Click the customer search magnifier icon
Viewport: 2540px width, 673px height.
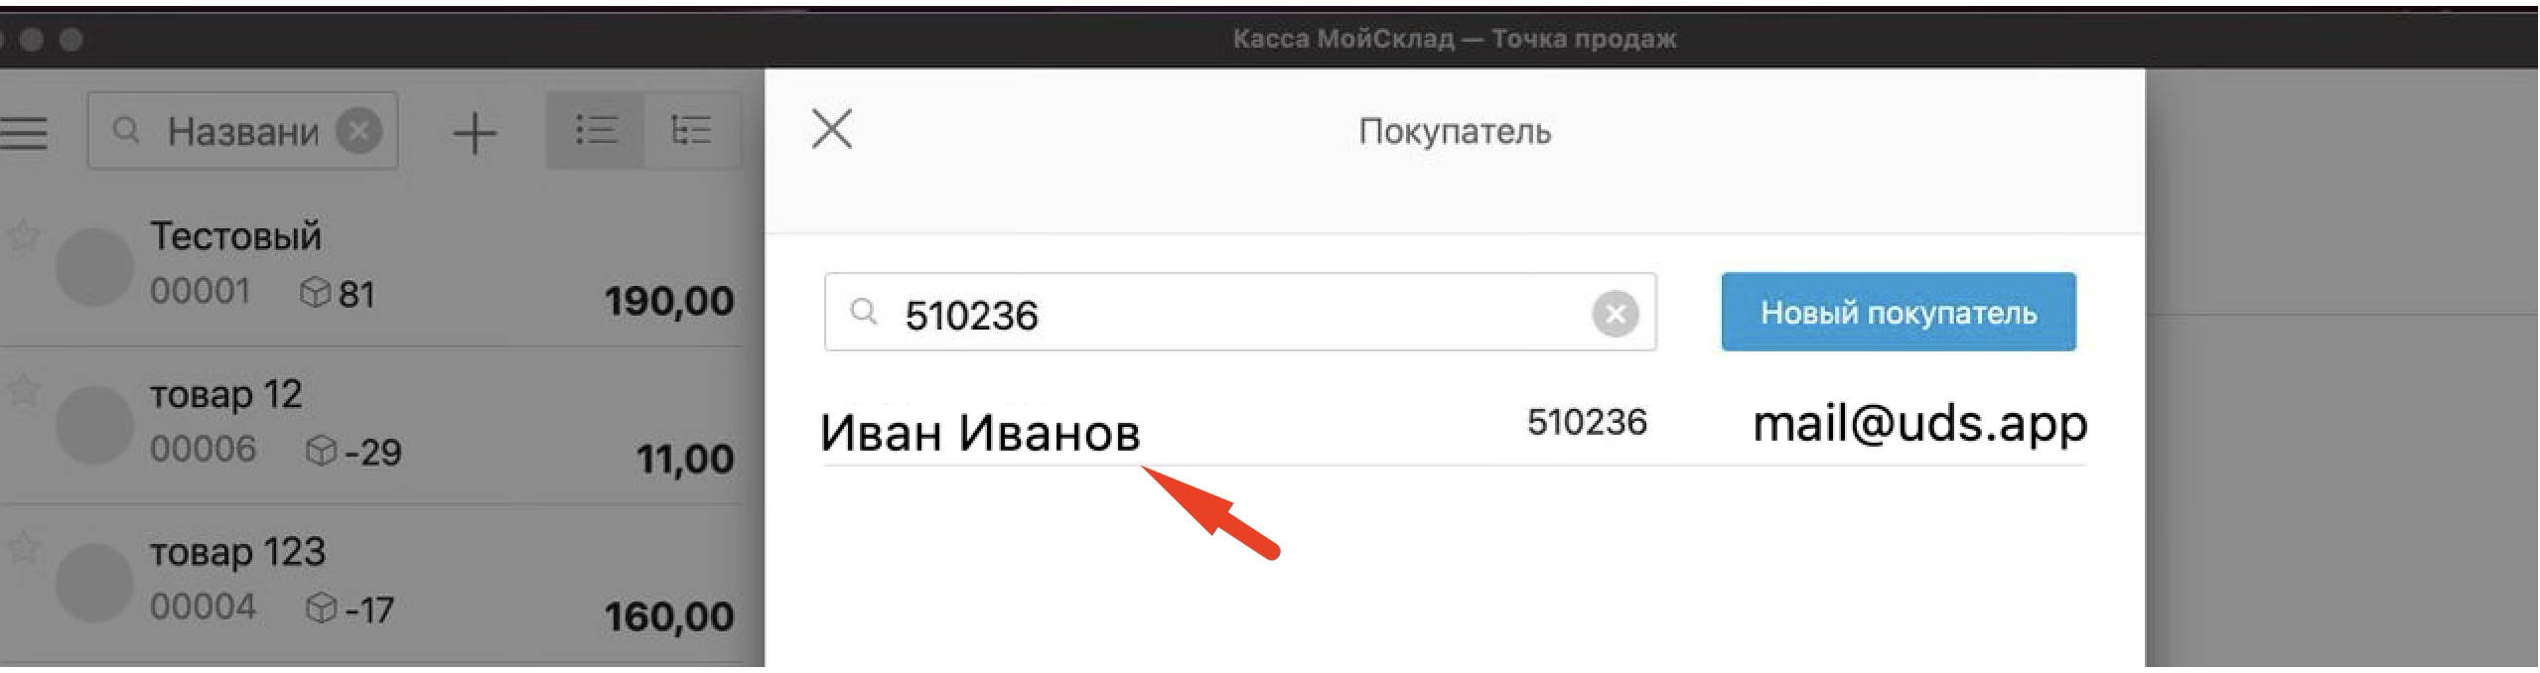pos(864,313)
